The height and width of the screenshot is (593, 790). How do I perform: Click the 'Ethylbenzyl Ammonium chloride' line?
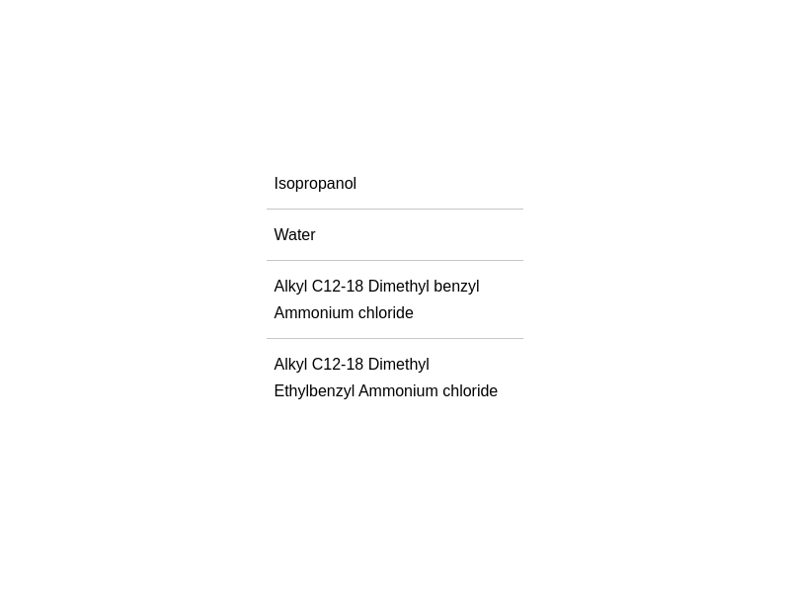386,391
